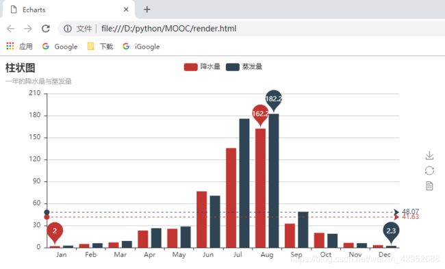The height and width of the screenshot is (269, 445).
Task: Toggle the 蒸发量 legend series
Action: [x=244, y=66]
